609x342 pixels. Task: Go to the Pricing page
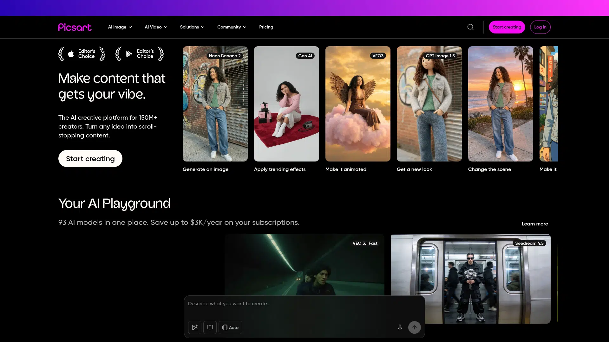pyautogui.click(x=266, y=27)
